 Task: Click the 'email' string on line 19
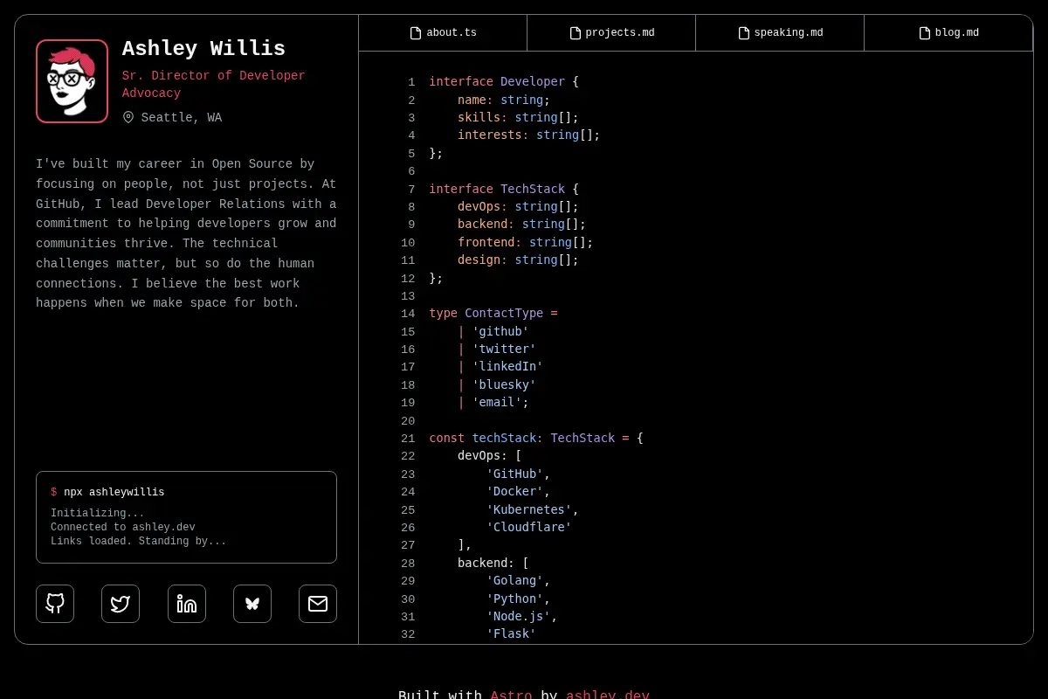click(497, 403)
